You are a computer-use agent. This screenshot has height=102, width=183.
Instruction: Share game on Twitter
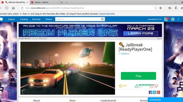click(154, 92)
